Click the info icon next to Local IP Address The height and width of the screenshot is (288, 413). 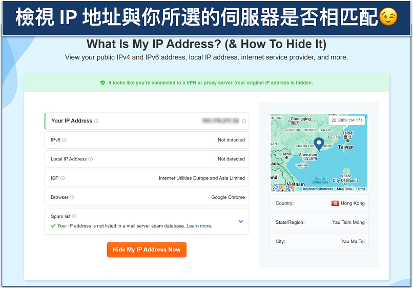tap(91, 159)
